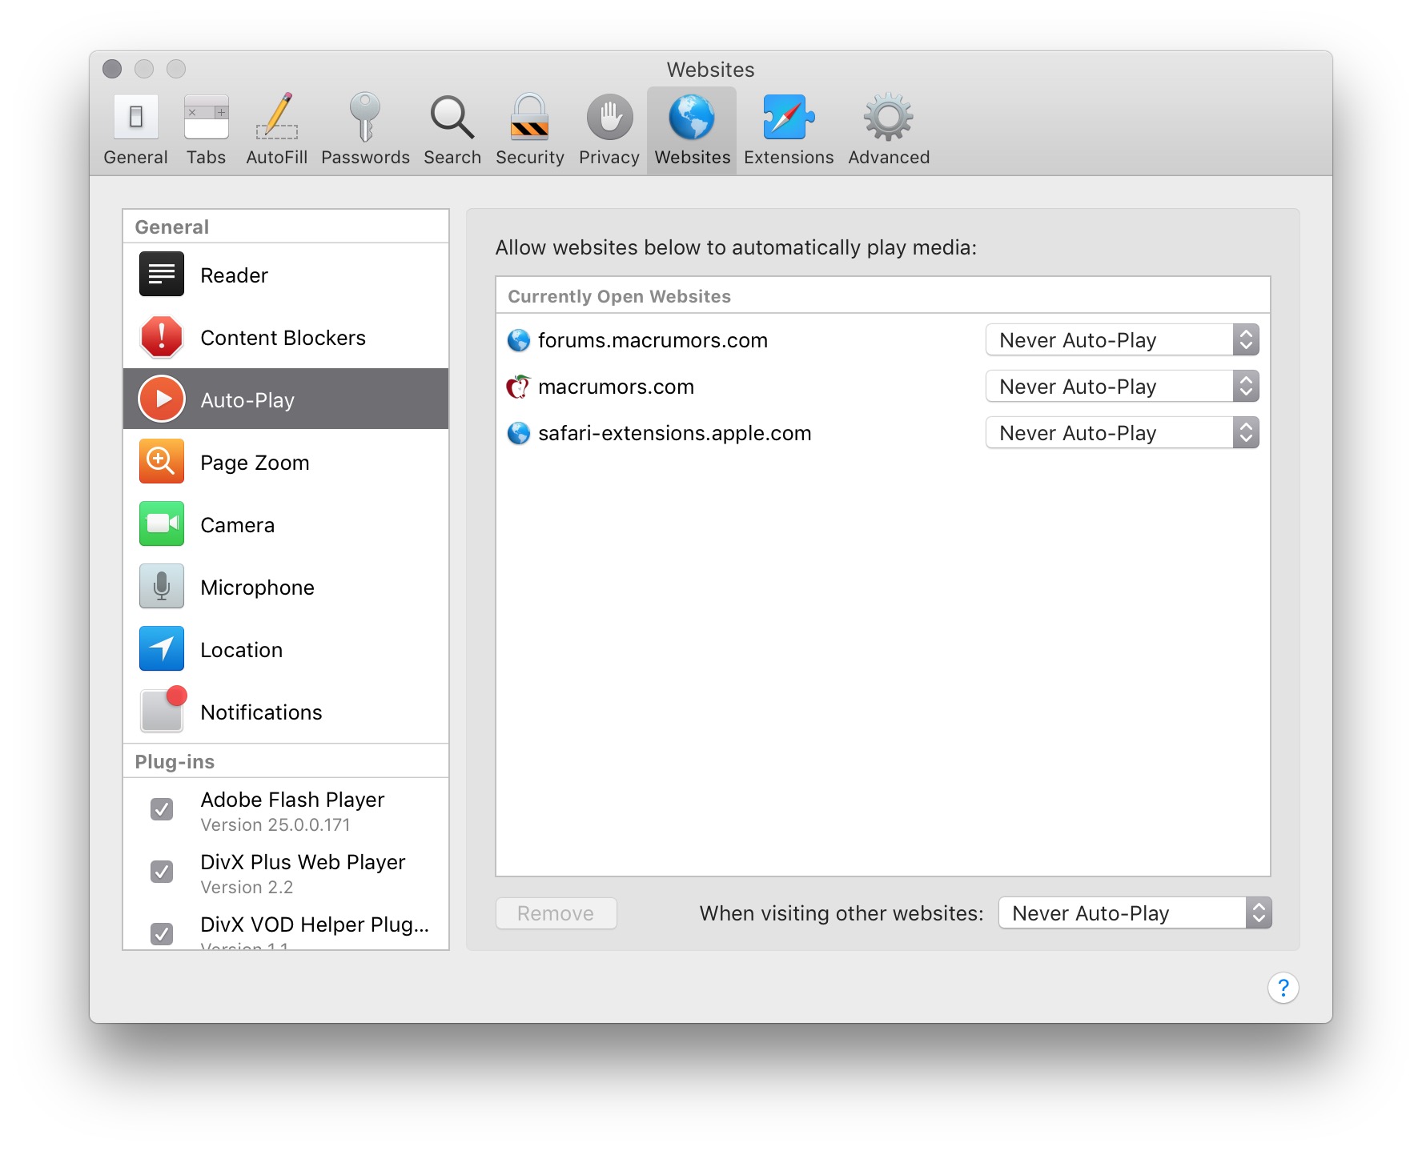Select the macrumors.com site name

(616, 387)
